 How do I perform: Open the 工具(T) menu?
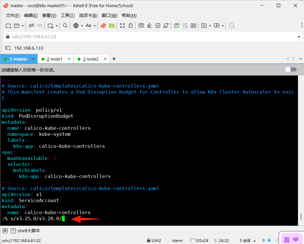coord(68,16)
